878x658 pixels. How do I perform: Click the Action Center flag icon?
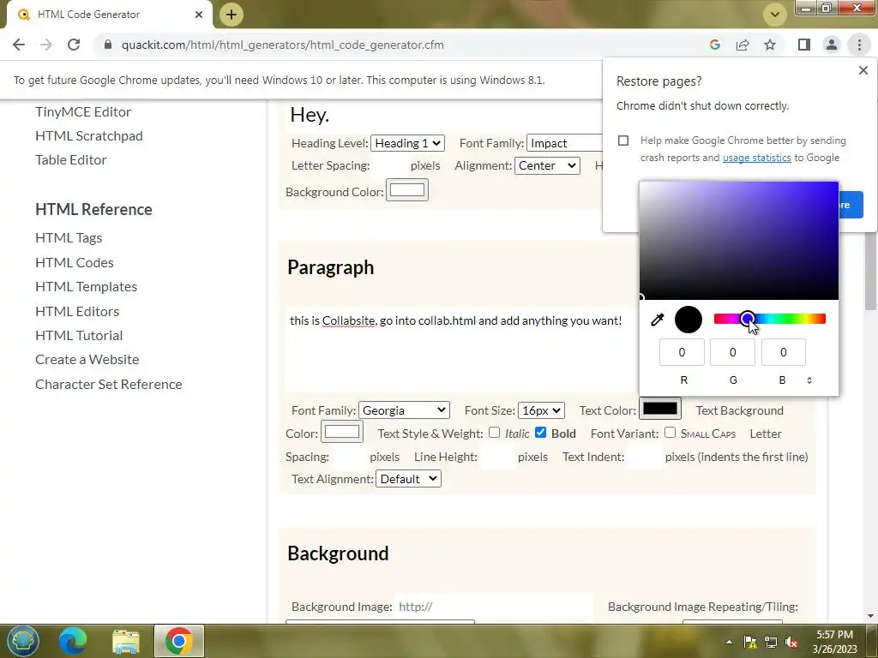click(x=749, y=643)
